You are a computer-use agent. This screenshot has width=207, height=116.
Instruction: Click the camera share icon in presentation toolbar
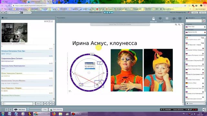174,19
